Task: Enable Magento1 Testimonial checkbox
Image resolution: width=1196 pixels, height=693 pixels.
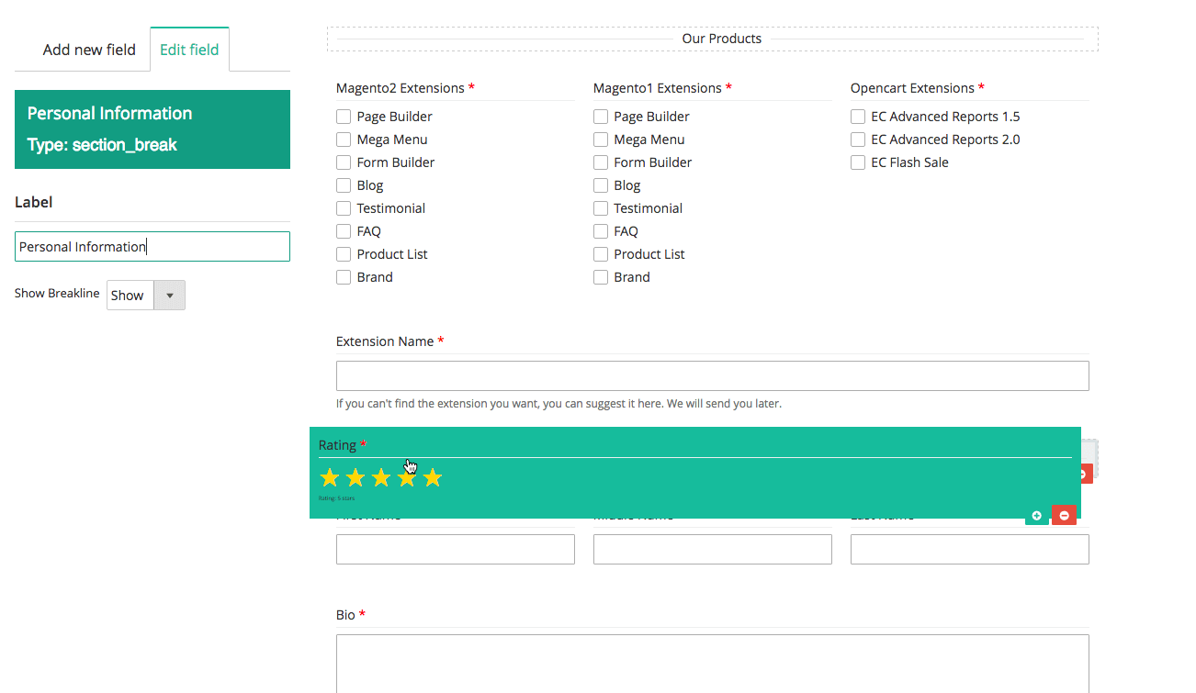Action: point(601,208)
